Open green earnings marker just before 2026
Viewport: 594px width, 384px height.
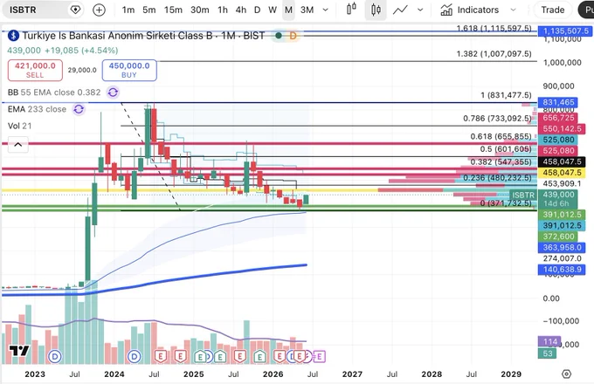259,356
